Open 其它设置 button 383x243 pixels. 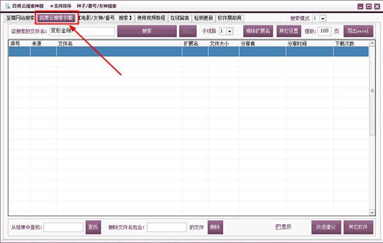click(x=289, y=31)
